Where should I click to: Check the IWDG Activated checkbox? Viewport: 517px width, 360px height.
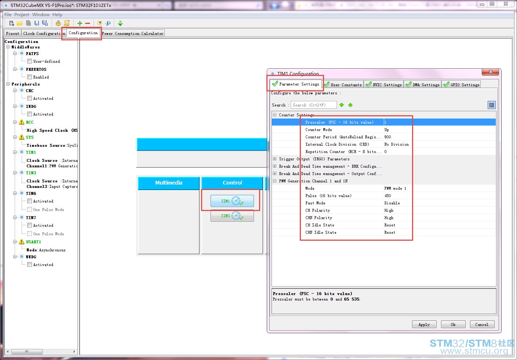[x=30, y=114]
